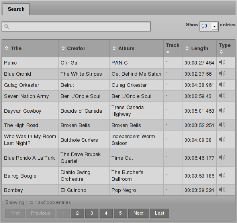Click speaker icon for Blue Rondo A La Turk
This screenshot has width=237, height=223.
(x=222, y=157)
